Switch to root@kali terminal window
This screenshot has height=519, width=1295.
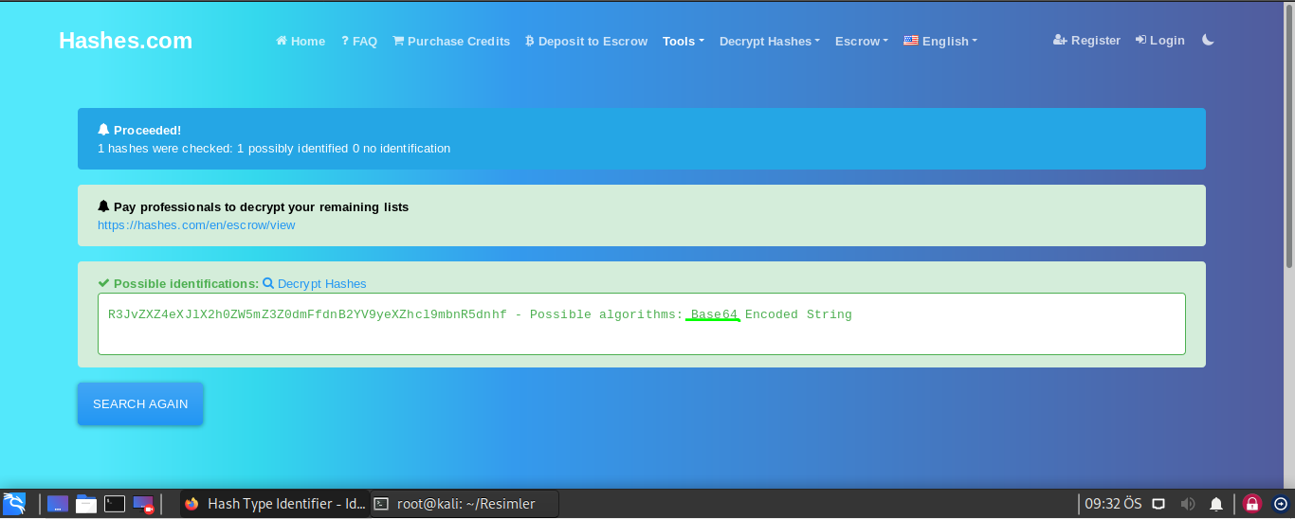click(465, 504)
